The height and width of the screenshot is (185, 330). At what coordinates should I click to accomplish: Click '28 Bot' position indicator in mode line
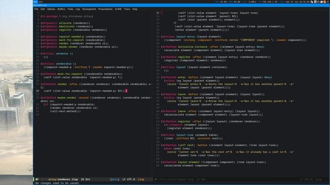[x=86, y=179]
